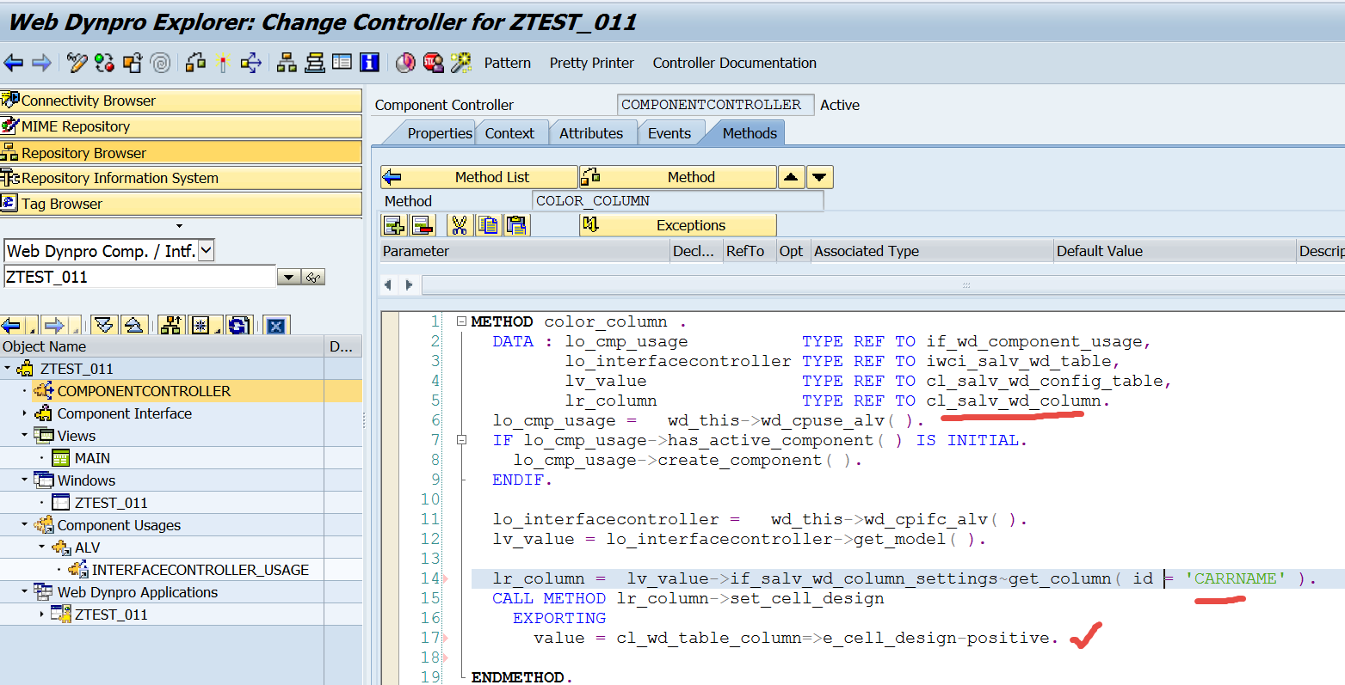Viewport: 1345px width, 685px height.
Task: Open the Exceptions view button
Action: [x=679, y=226]
